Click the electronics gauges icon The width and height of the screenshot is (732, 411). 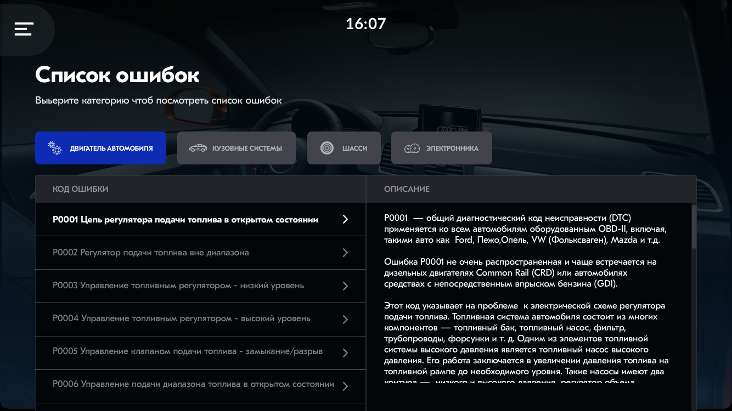point(412,148)
